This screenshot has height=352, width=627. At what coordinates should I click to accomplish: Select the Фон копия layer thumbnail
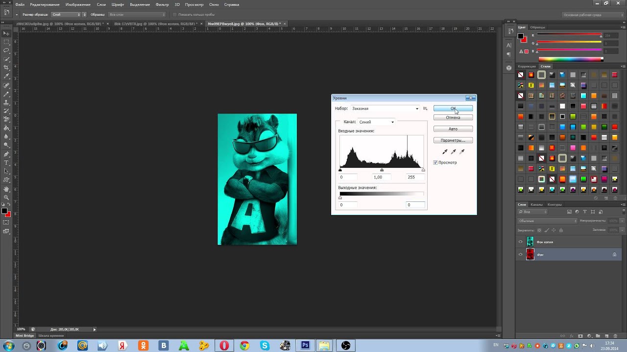pos(530,242)
